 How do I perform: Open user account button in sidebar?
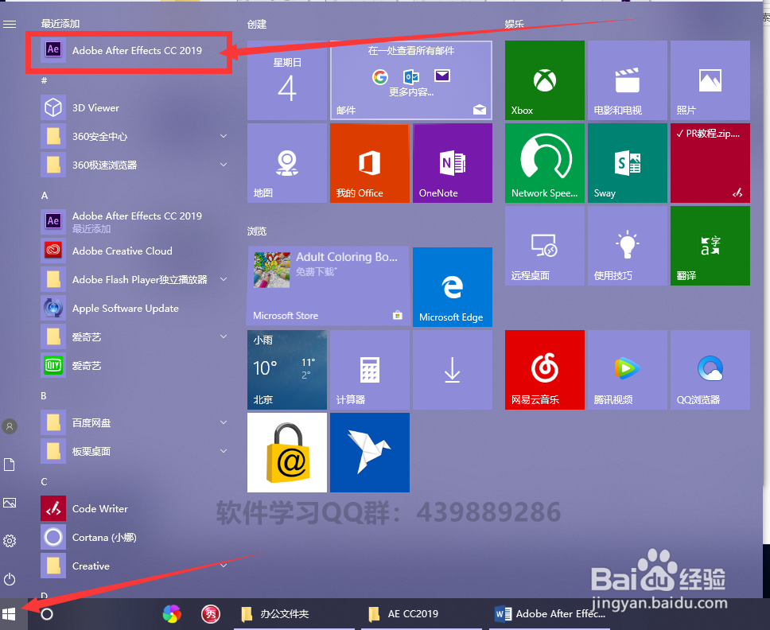tap(10, 426)
